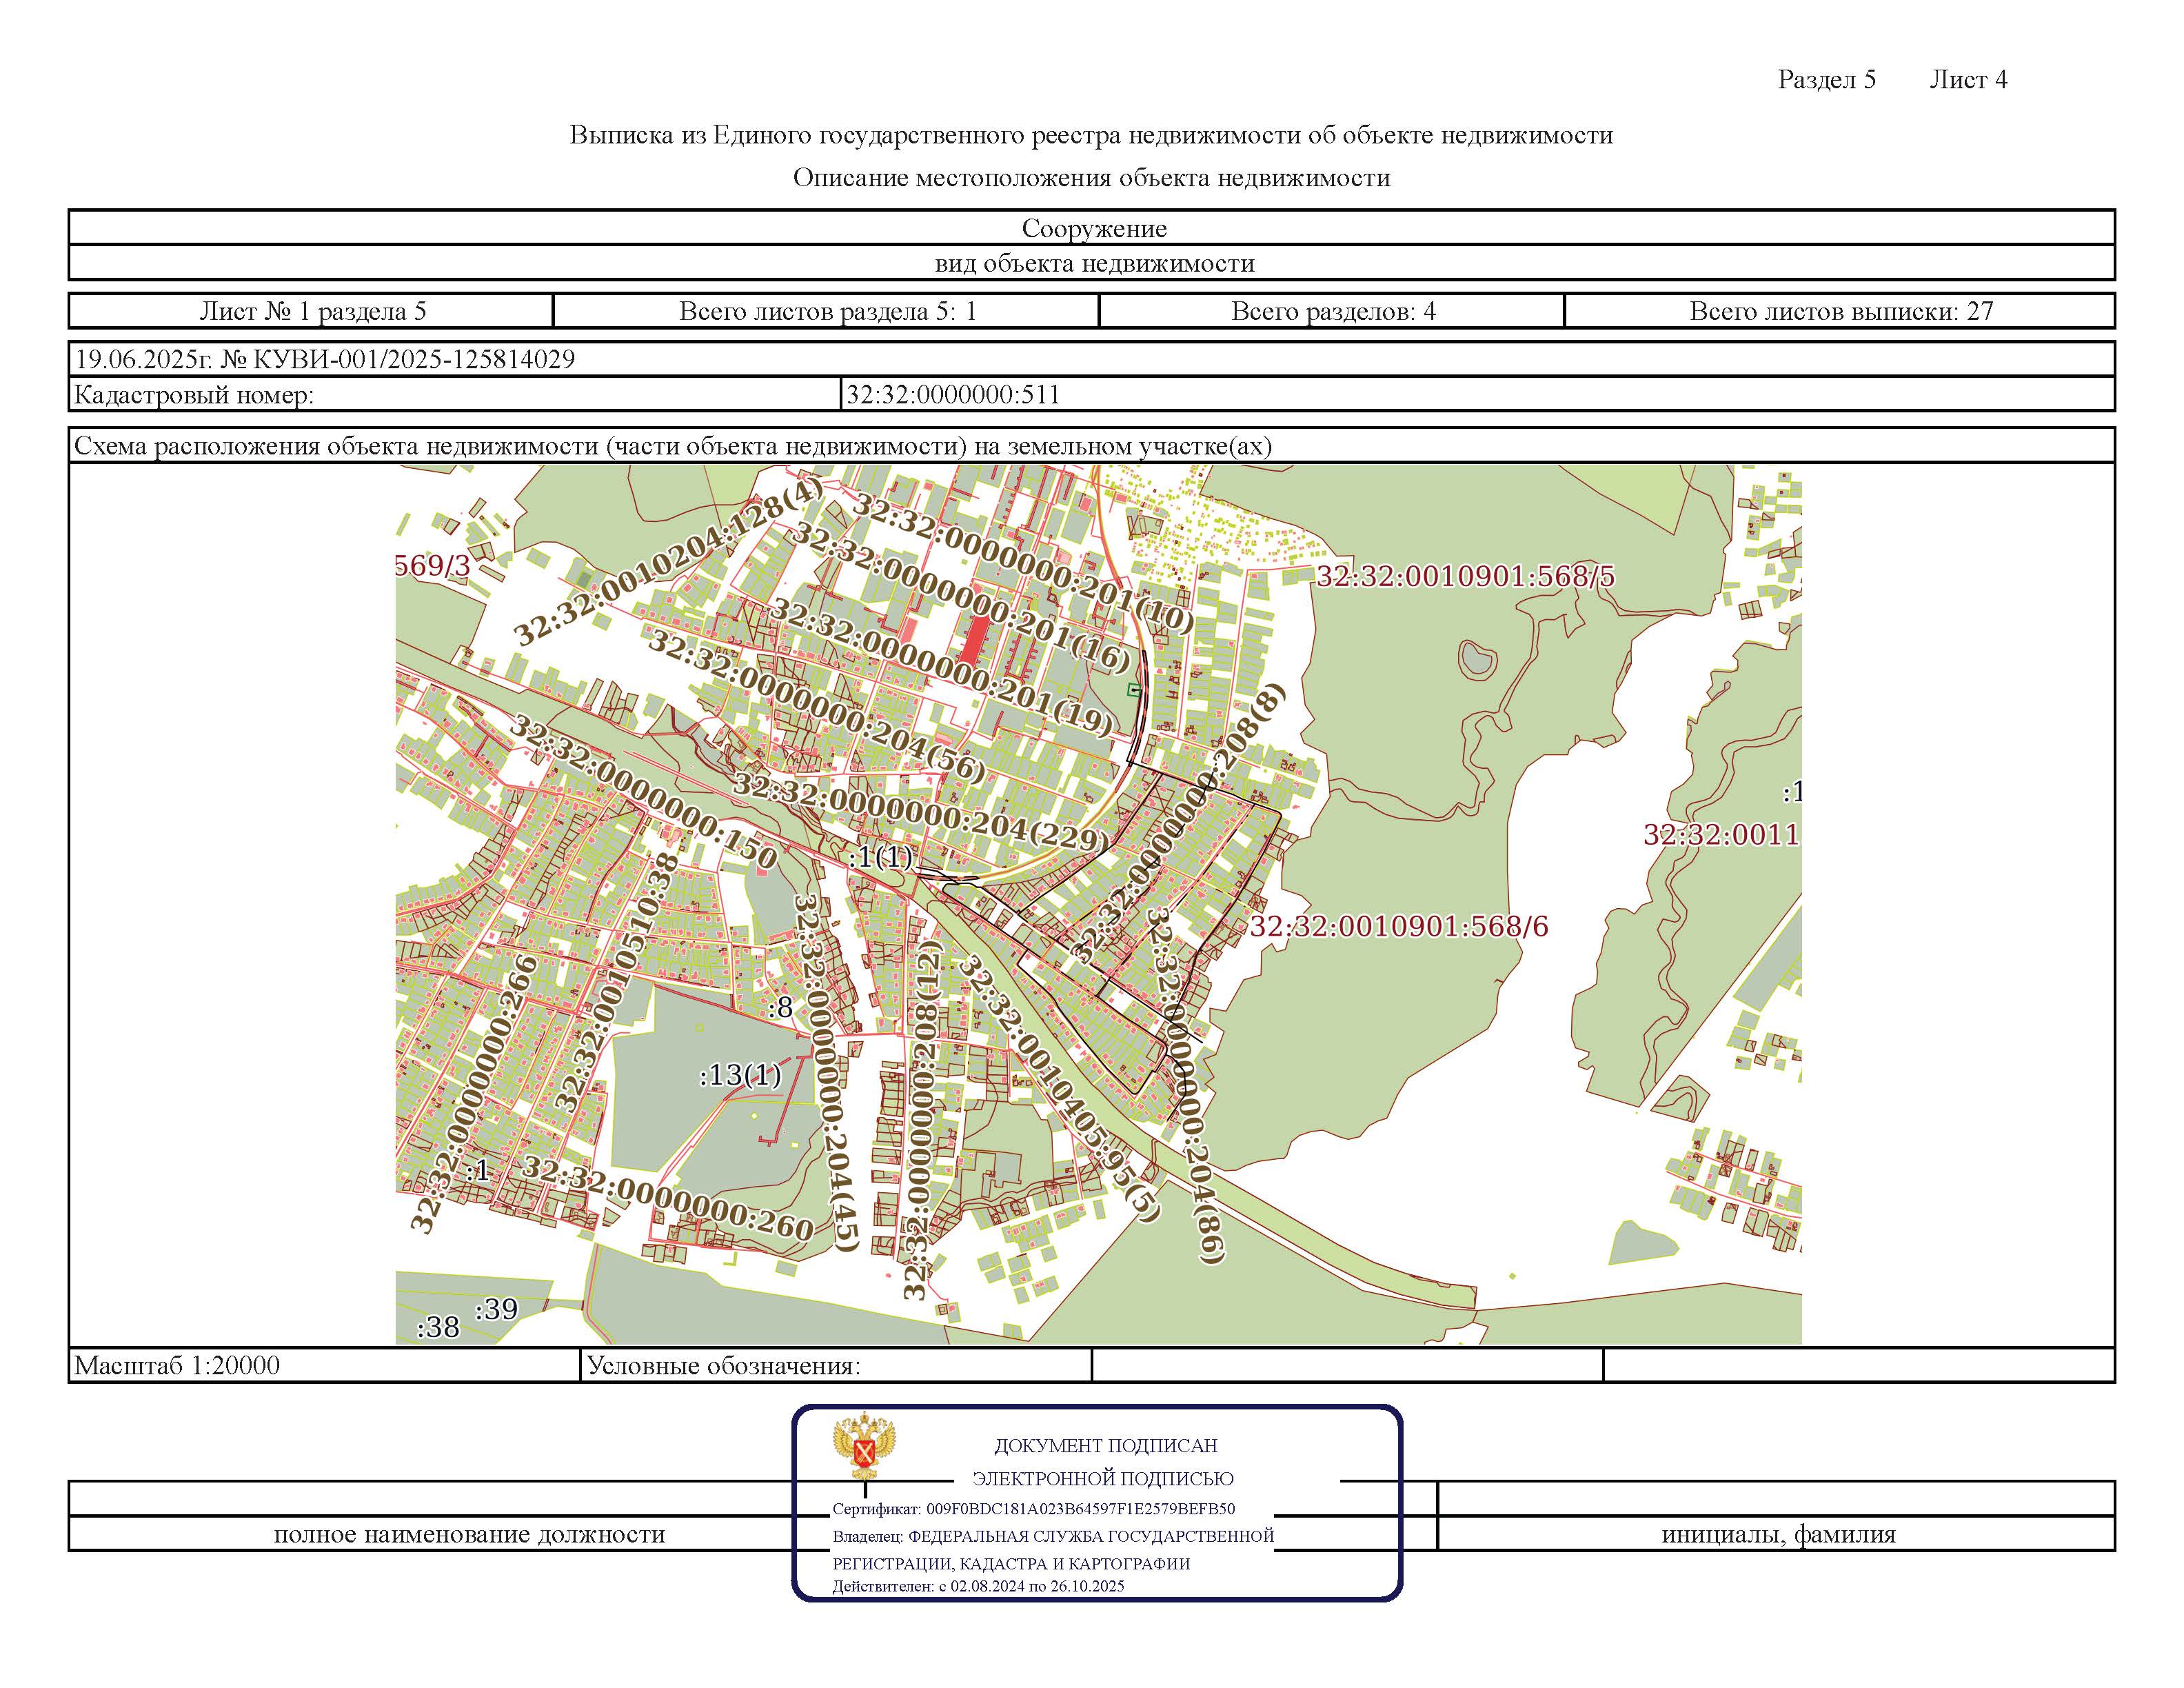This screenshot has width=2184, height=1688.
Task: Click the map parcel label ":39"
Action: click(496, 1310)
